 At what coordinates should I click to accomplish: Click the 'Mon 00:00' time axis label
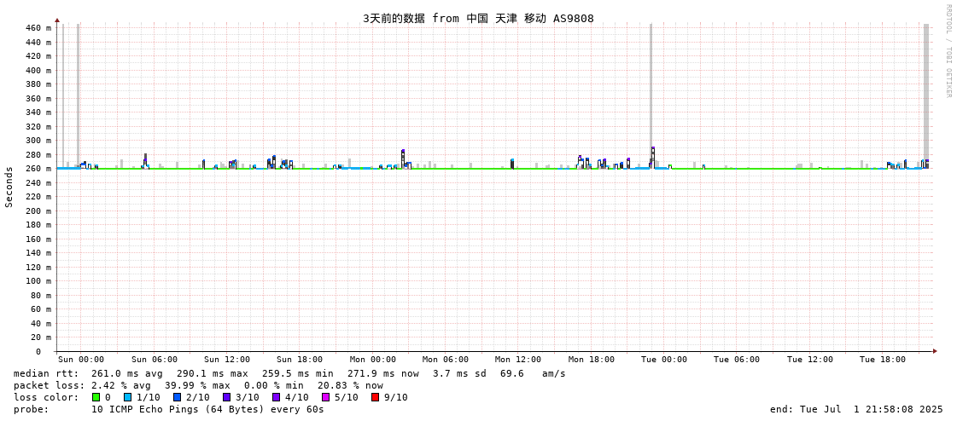click(x=372, y=360)
